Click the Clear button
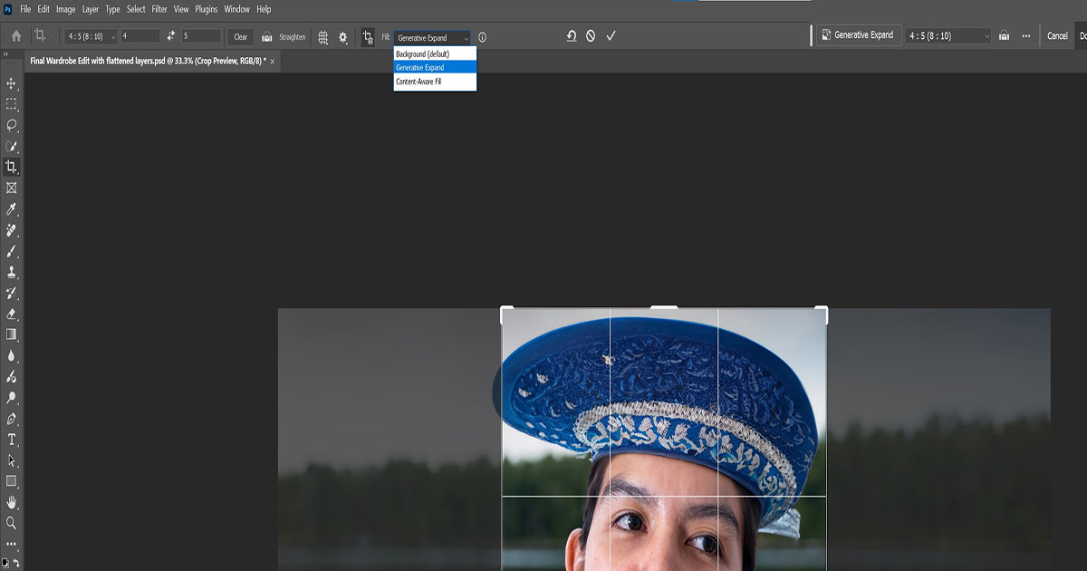1087x571 pixels. (x=240, y=37)
